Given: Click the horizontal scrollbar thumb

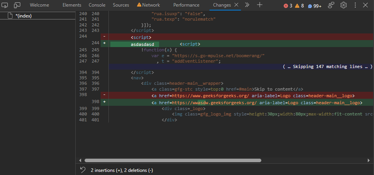Looking at the screenshot, I should pyautogui.click(x=173, y=160).
